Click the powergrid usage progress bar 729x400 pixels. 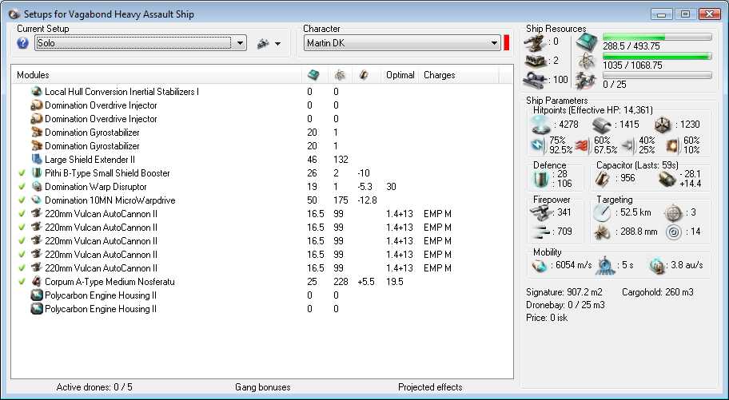point(657,56)
